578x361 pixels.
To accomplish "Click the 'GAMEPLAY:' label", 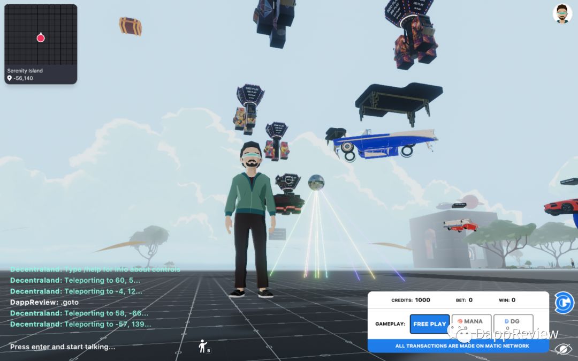I will pyautogui.click(x=390, y=324).
